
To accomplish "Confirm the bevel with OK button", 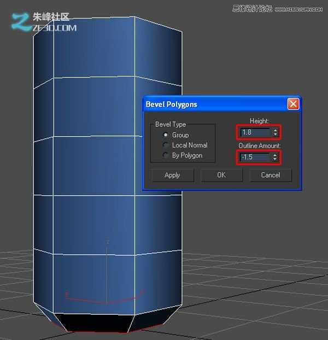I will 221,175.
